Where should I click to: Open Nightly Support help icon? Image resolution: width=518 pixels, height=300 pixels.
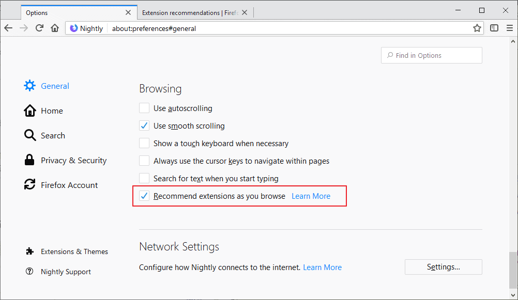pos(29,271)
